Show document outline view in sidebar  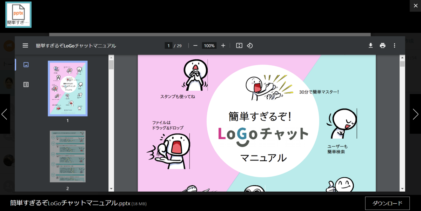[26, 84]
